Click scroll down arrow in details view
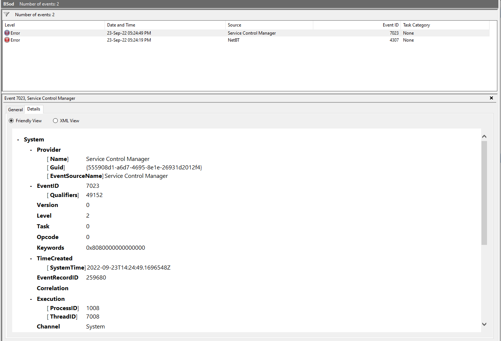Viewport: 501px width, 341px height. click(484, 324)
